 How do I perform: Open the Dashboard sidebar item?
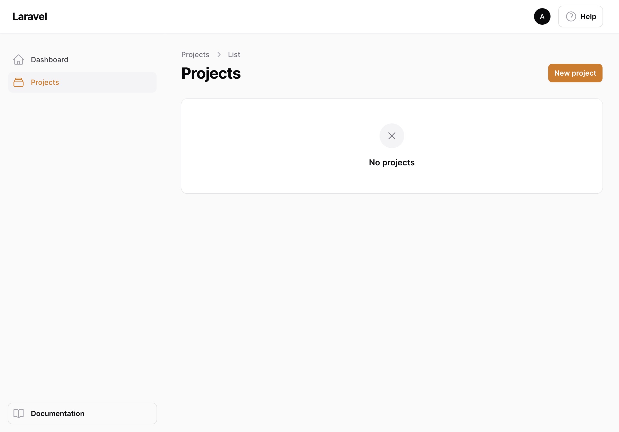pyautogui.click(x=82, y=59)
